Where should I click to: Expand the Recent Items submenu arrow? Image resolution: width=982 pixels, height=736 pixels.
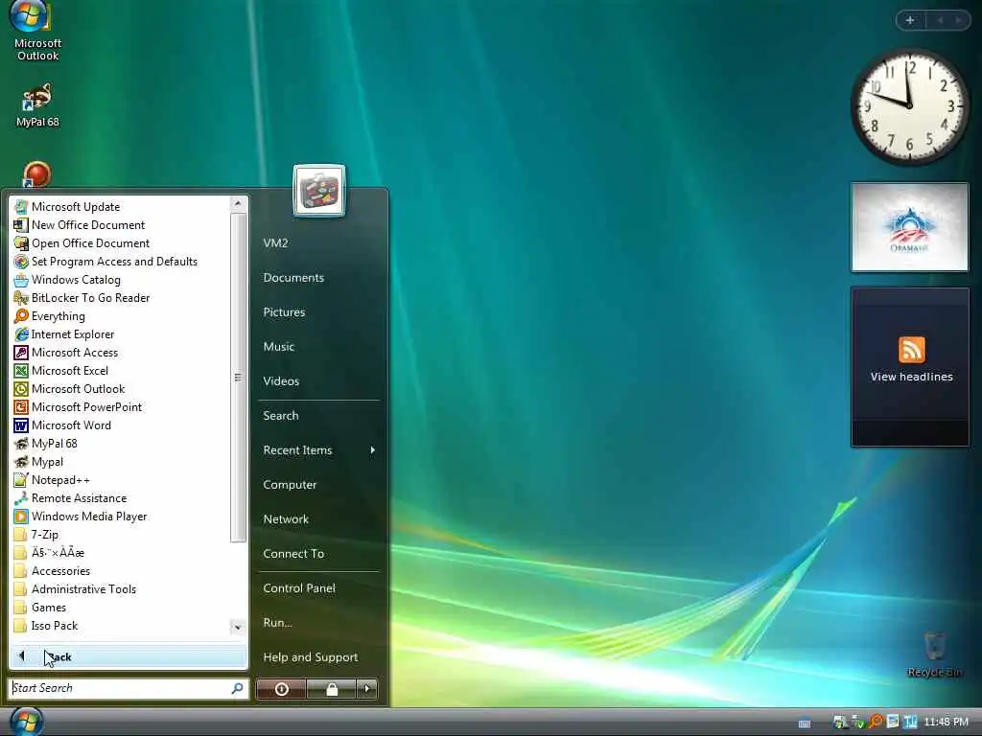tap(373, 450)
